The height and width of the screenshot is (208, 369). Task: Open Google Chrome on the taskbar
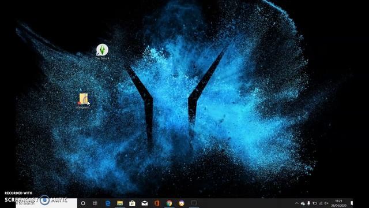click(169, 203)
